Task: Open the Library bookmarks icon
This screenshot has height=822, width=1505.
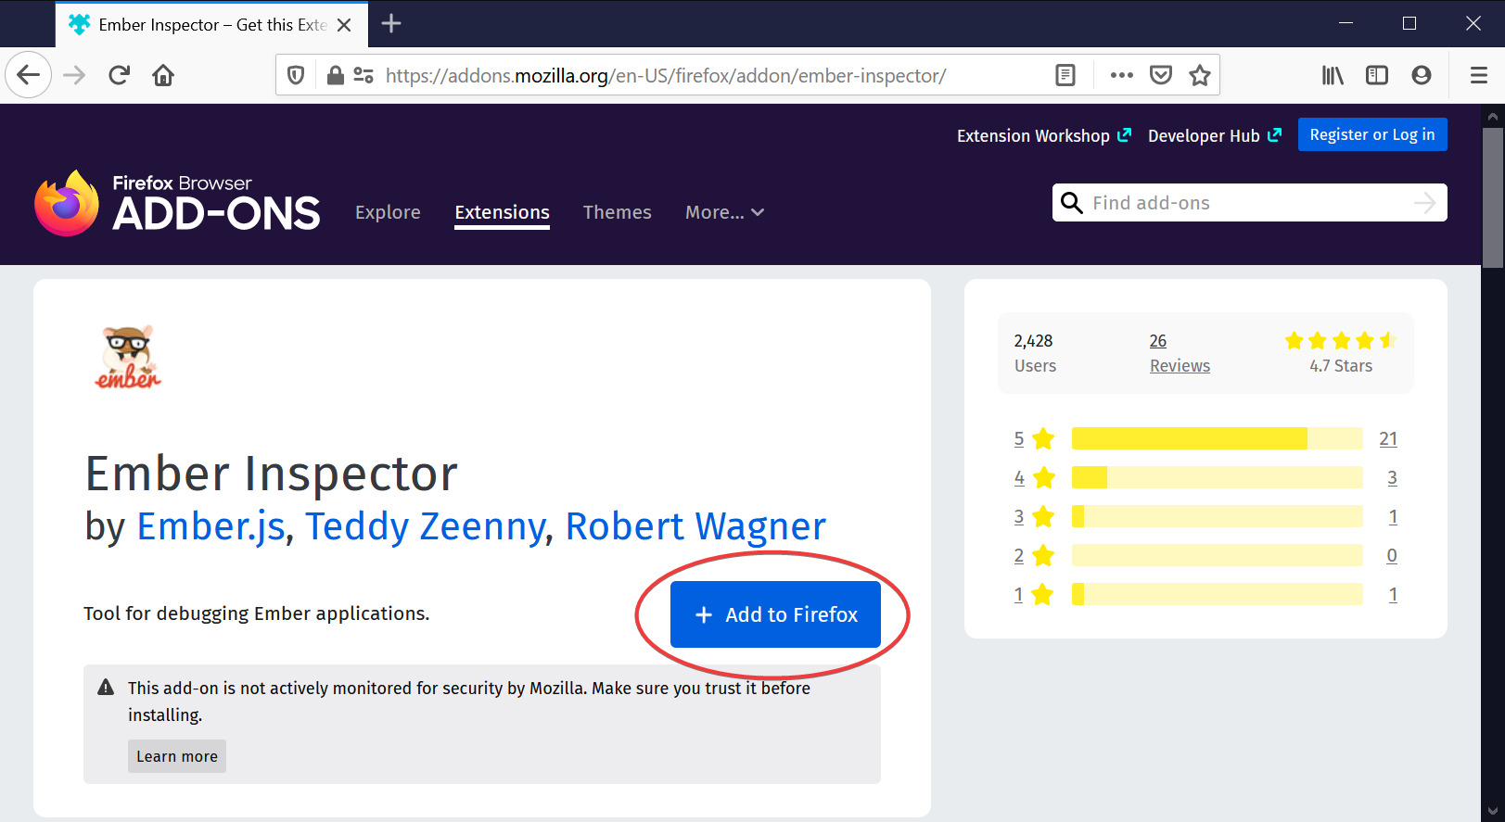Action: [x=1333, y=75]
